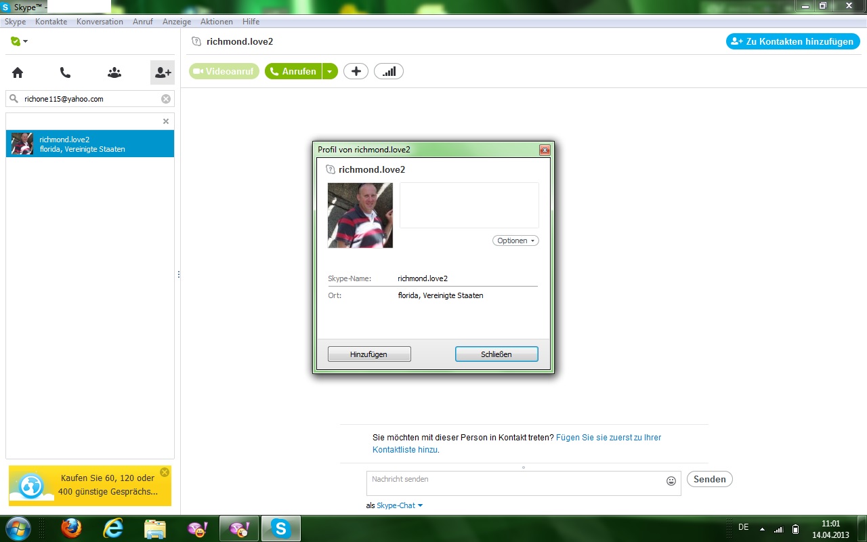Viewport: 867px width, 542px height.
Task: Select richmond.love2 in search results
Action: tap(90, 144)
